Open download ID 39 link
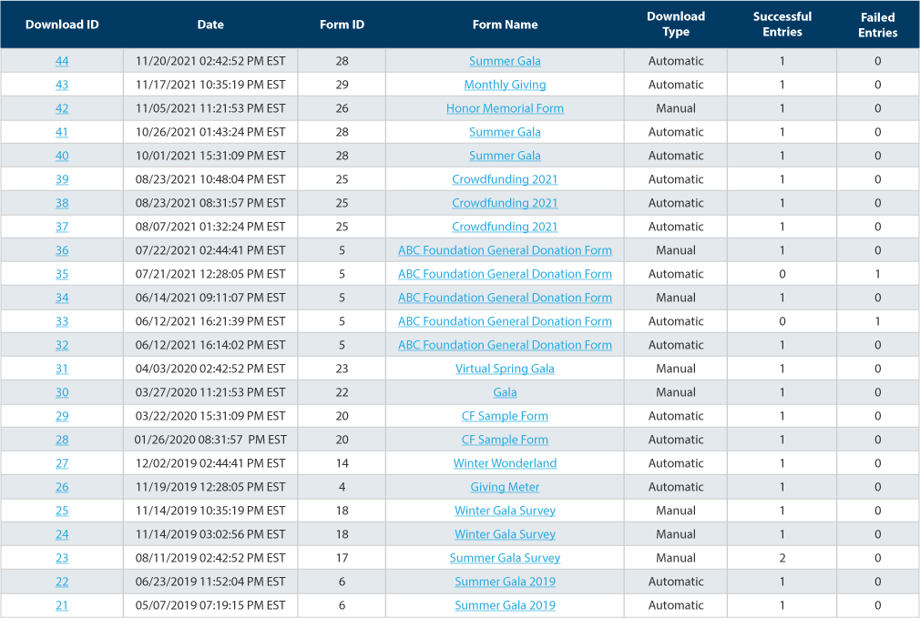This screenshot has height=618, width=920. click(x=62, y=179)
